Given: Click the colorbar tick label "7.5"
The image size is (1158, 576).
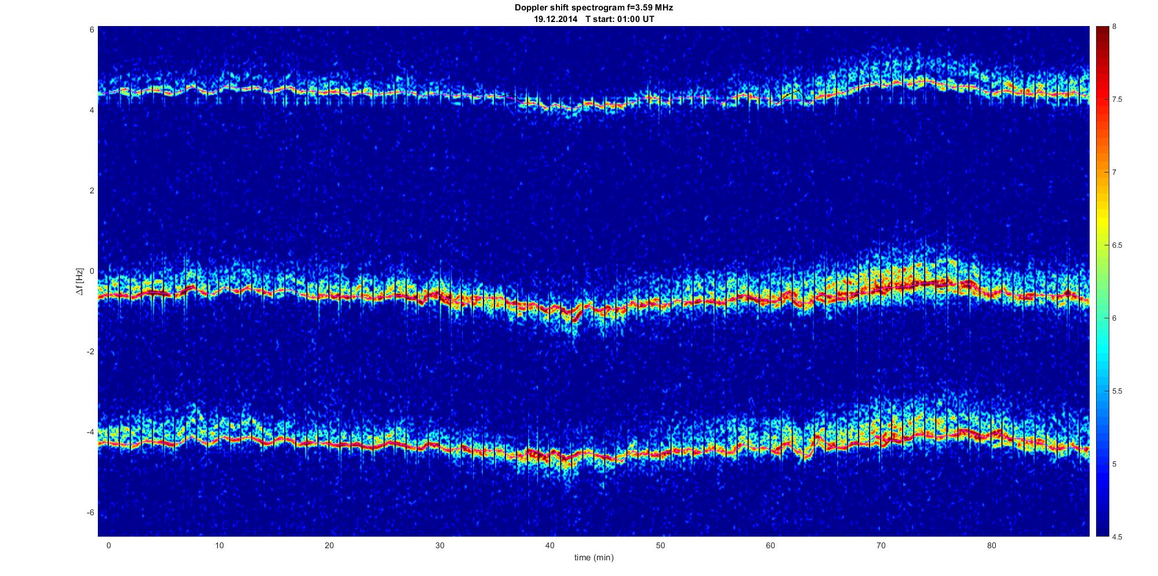Looking at the screenshot, I should point(1117,100).
